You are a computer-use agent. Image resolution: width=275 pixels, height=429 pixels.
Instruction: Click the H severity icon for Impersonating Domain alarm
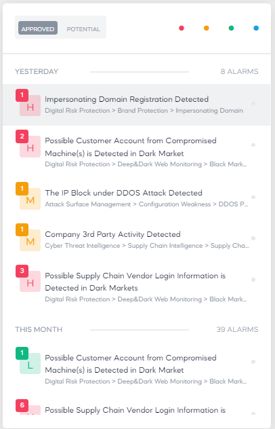30,106
